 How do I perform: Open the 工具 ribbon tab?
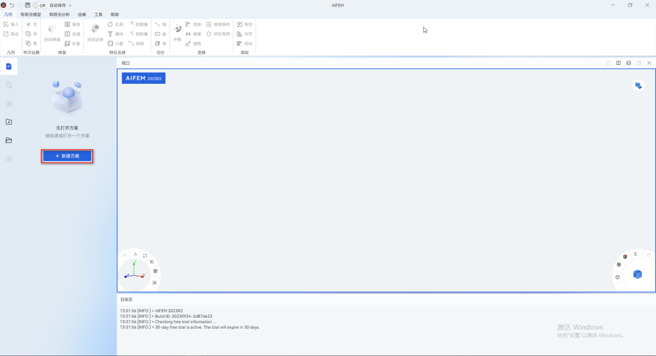(x=98, y=15)
